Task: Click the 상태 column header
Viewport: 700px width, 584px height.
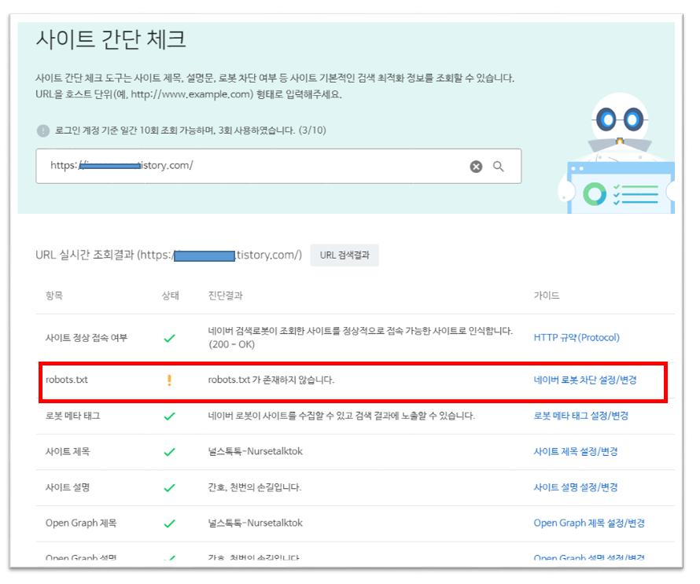Action: (170, 296)
